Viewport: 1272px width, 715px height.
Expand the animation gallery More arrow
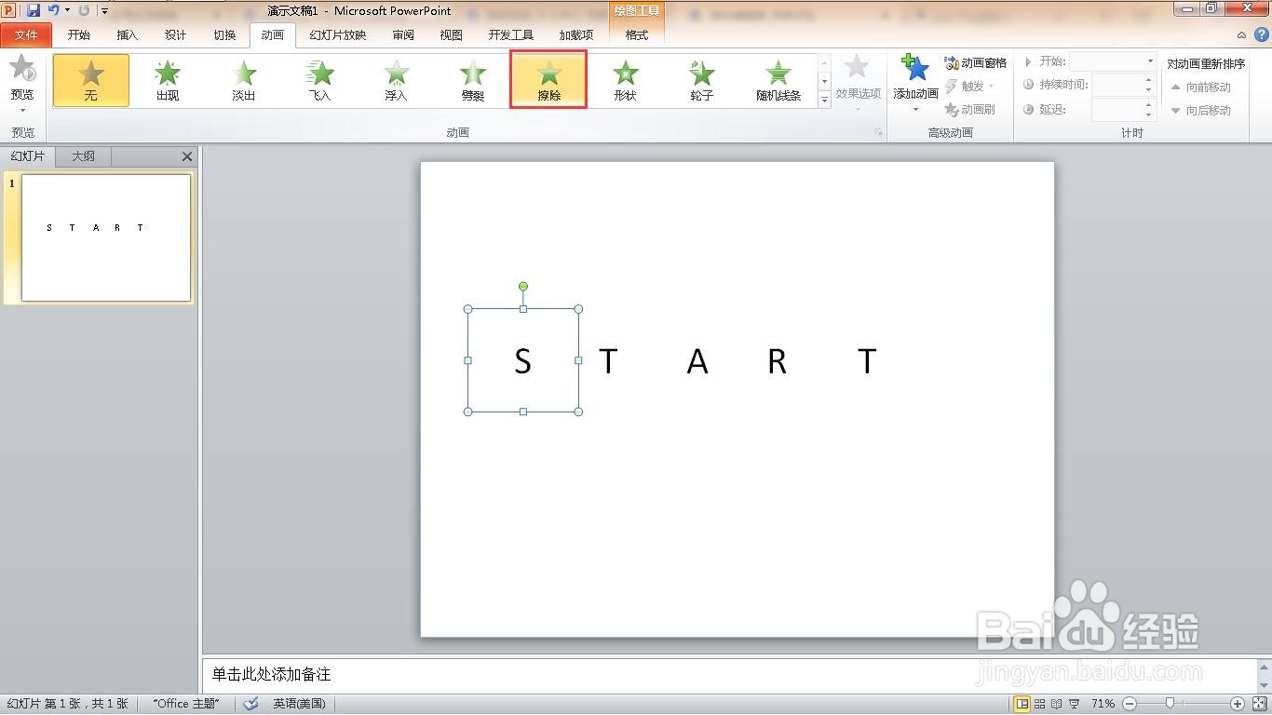824,100
